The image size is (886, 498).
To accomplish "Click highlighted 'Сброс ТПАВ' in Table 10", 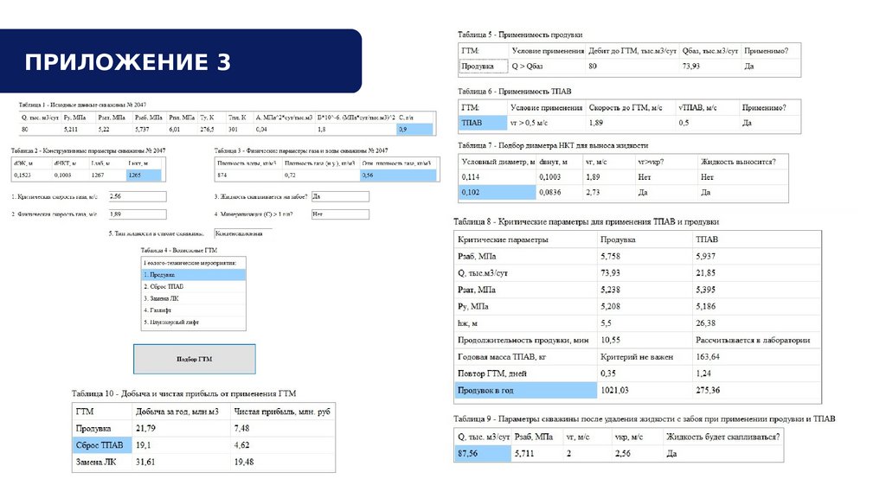I will point(102,445).
